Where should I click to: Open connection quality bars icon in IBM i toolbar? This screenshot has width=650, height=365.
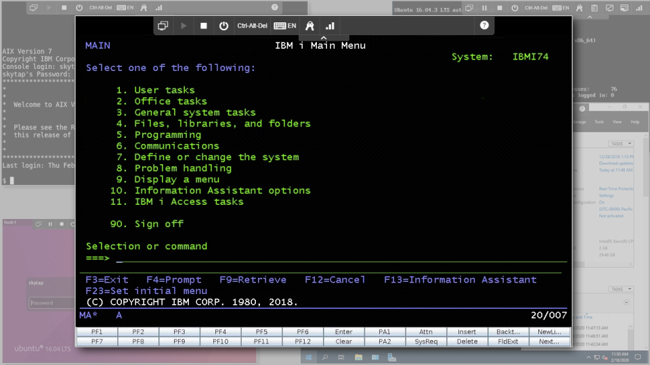(x=330, y=26)
